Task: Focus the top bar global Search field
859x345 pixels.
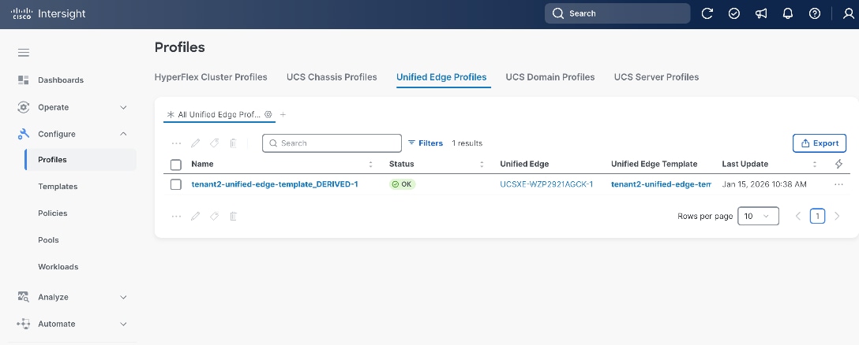Action: tap(617, 13)
